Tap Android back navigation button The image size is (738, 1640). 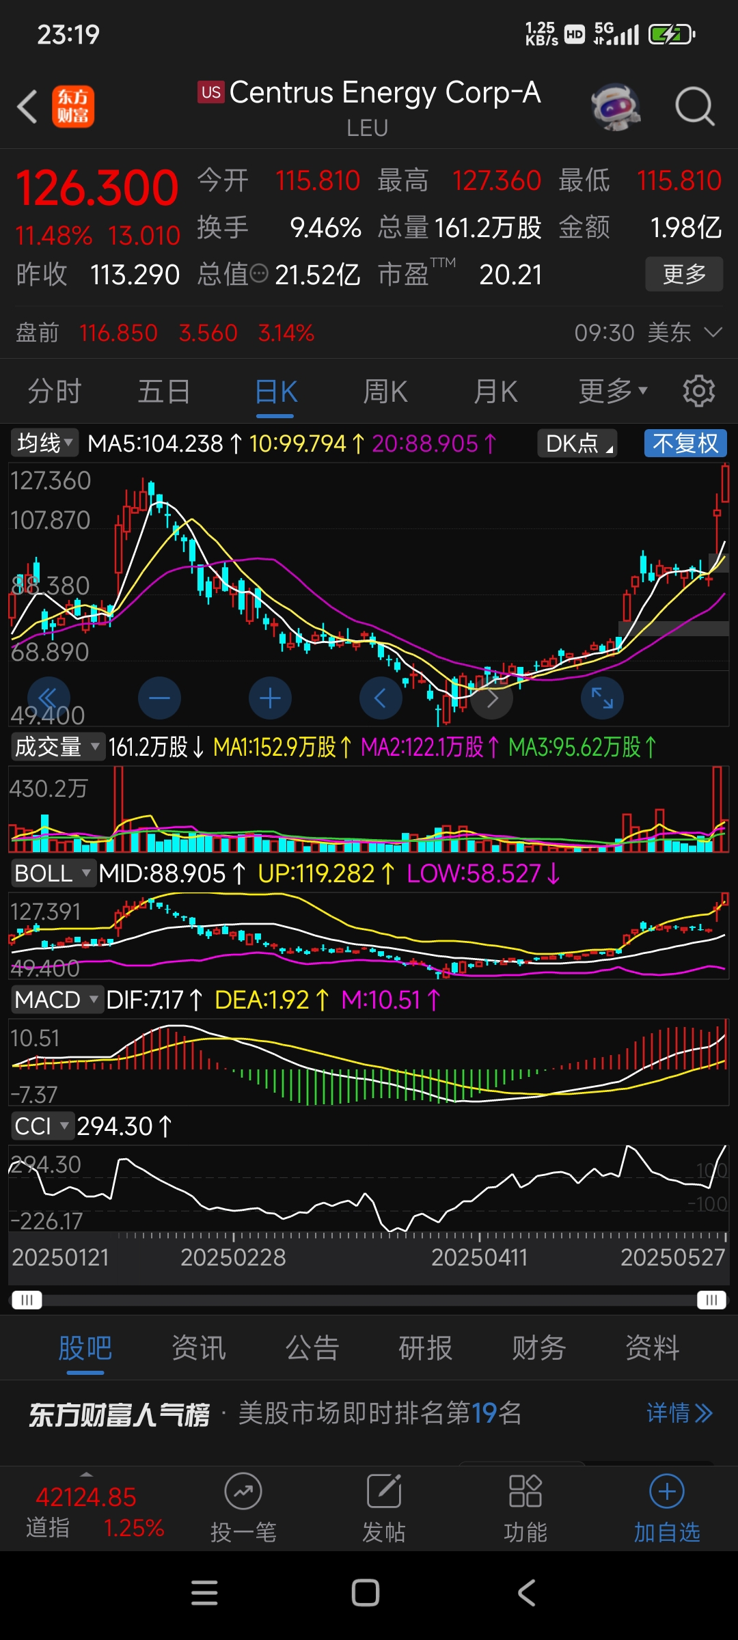click(526, 1592)
